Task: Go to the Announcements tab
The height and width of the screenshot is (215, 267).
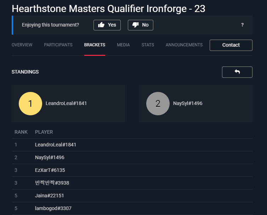Action: pos(184,45)
